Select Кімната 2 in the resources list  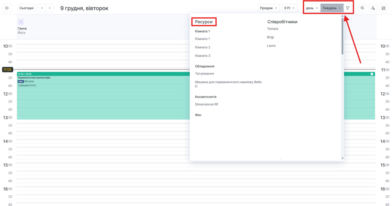[203, 47]
